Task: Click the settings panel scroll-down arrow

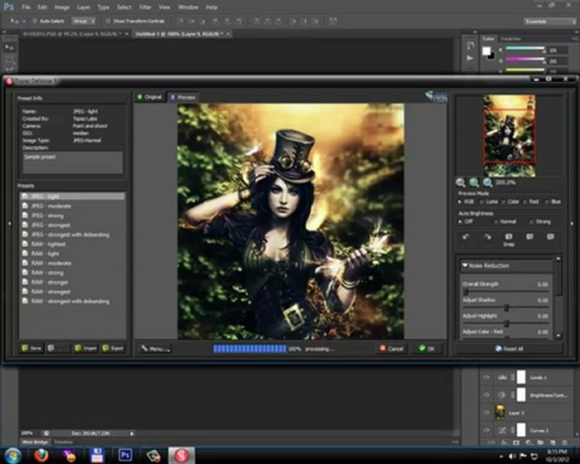Action: pyautogui.click(x=559, y=336)
